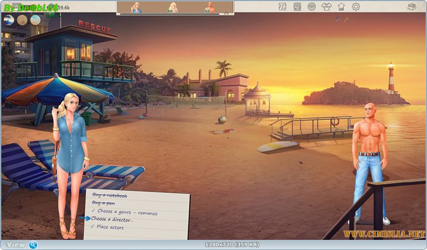
Task: Open the photo gallery icon in top toolbar
Action: [283, 7]
